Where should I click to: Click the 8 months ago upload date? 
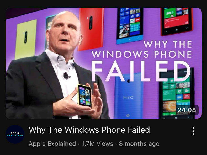click(x=139, y=144)
